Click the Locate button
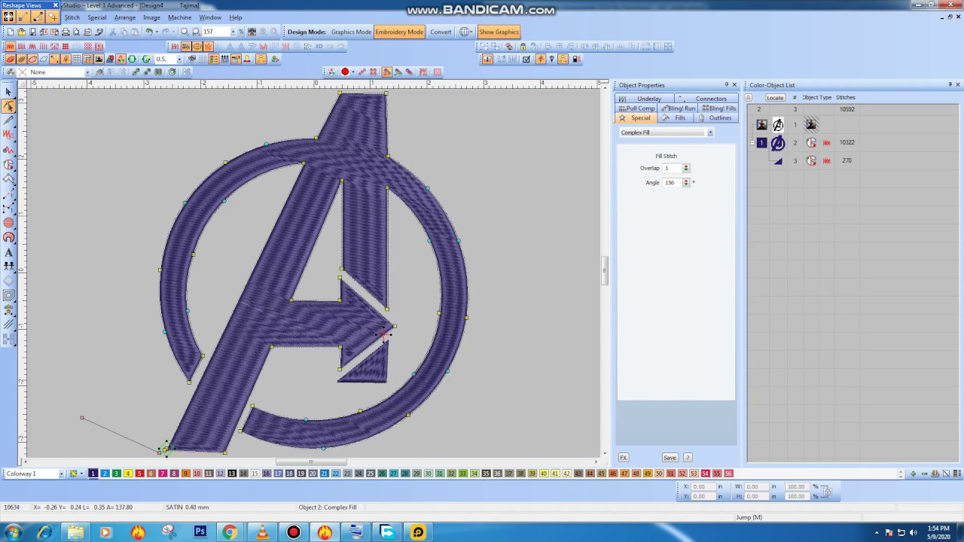Viewport: 964px width, 542px height. click(775, 98)
